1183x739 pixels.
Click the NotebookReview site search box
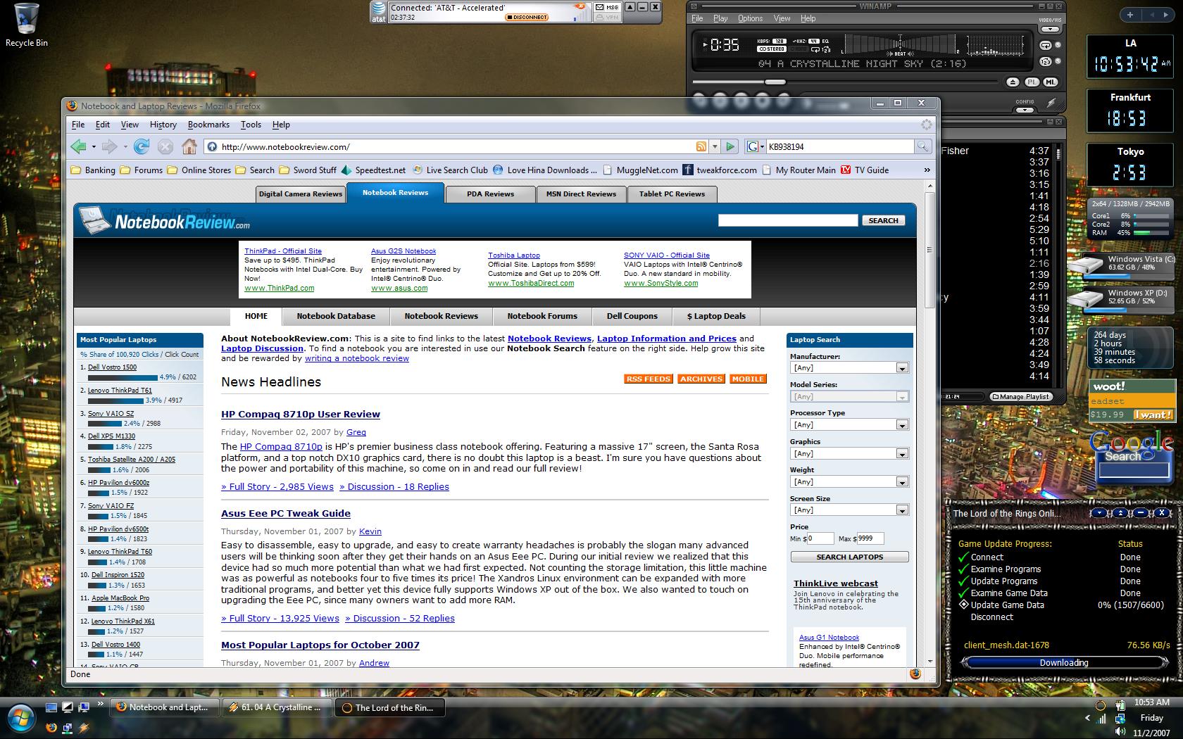787,220
